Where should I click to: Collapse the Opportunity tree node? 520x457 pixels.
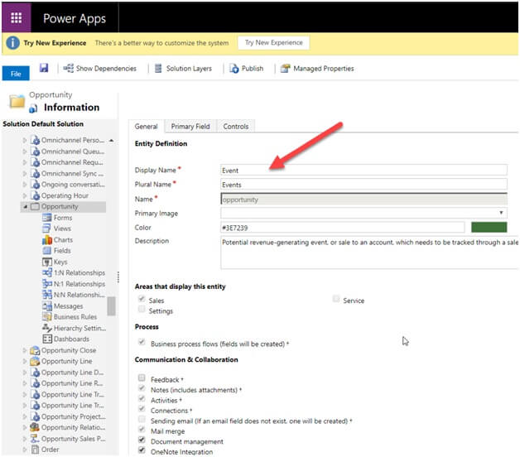pyautogui.click(x=25, y=206)
